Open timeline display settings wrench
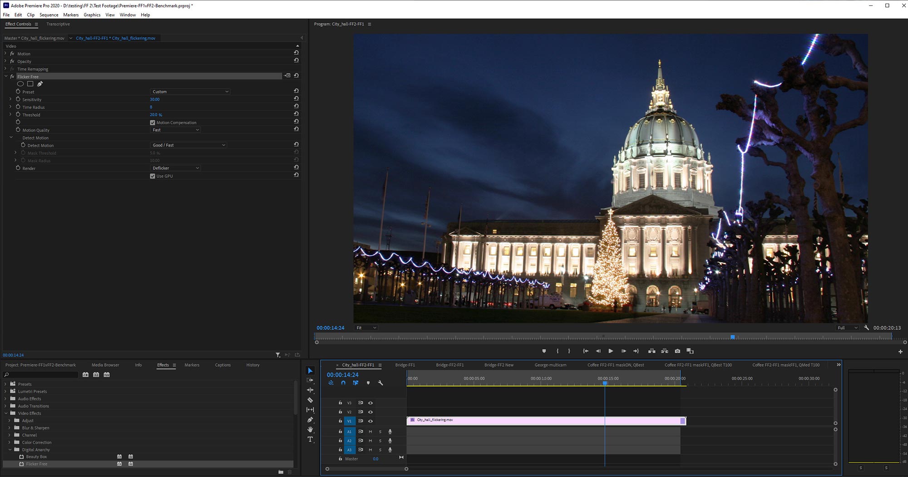 380,383
